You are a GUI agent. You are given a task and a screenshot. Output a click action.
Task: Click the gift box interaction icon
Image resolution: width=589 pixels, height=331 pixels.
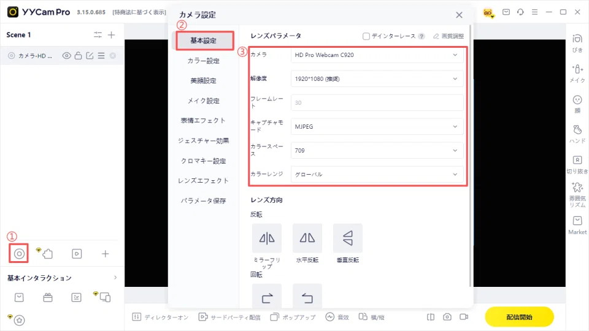pos(48,298)
